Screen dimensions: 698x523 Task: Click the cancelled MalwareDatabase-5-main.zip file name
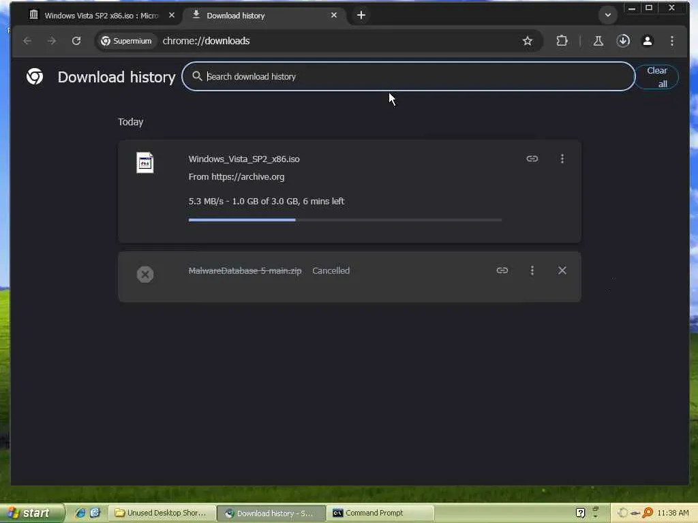(x=245, y=270)
